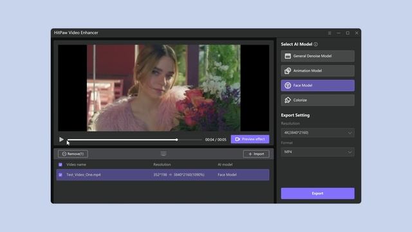412x232 pixels.
Task: Open the Format MP4 dropdown
Action: 317,152
